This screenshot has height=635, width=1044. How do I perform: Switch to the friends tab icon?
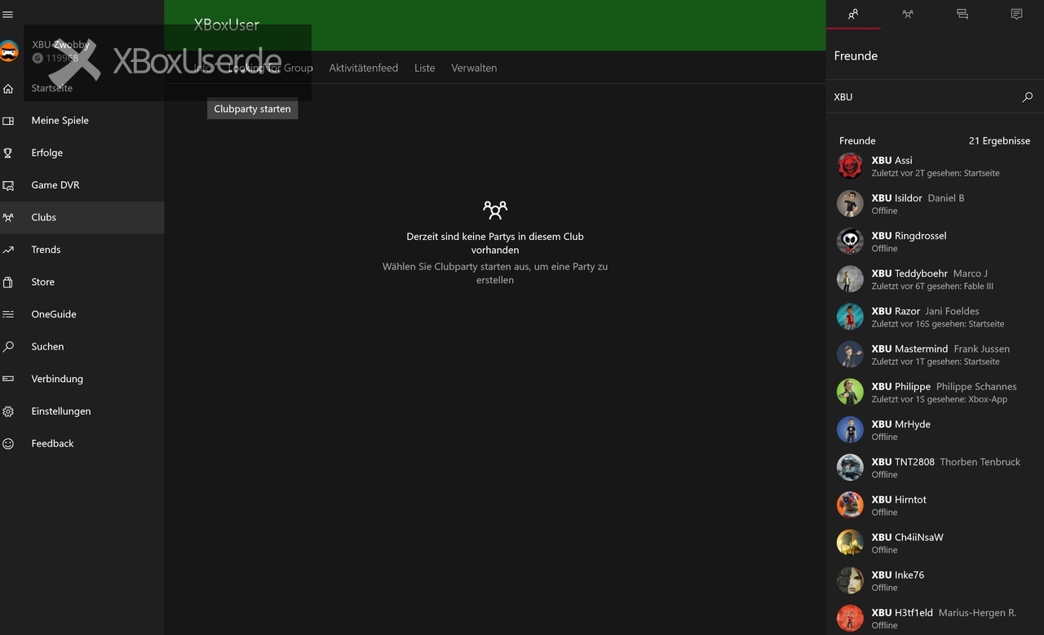tap(853, 14)
